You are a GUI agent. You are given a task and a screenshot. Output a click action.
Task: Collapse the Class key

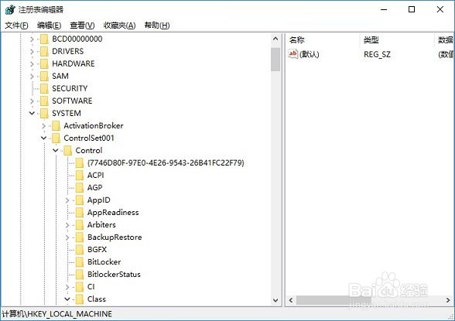(67, 299)
